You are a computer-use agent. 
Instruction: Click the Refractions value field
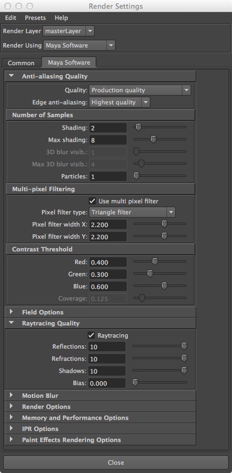(107, 359)
